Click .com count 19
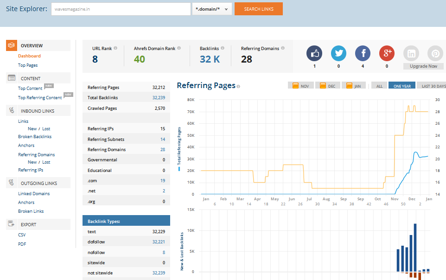This screenshot has height=280, width=446. click(x=163, y=180)
